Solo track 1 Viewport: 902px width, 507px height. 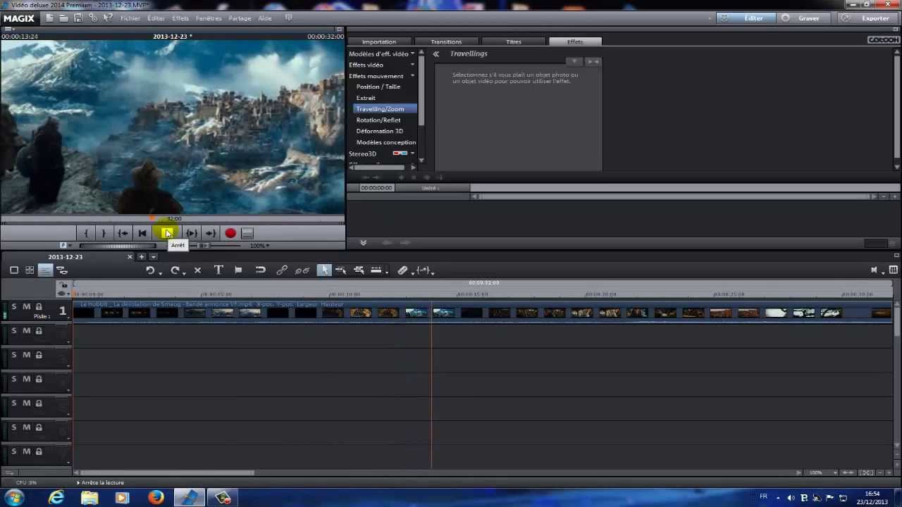[13, 307]
